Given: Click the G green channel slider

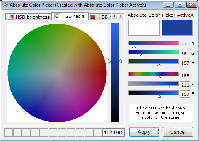Looking at the screenshot, I should click(x=154, y=52).
